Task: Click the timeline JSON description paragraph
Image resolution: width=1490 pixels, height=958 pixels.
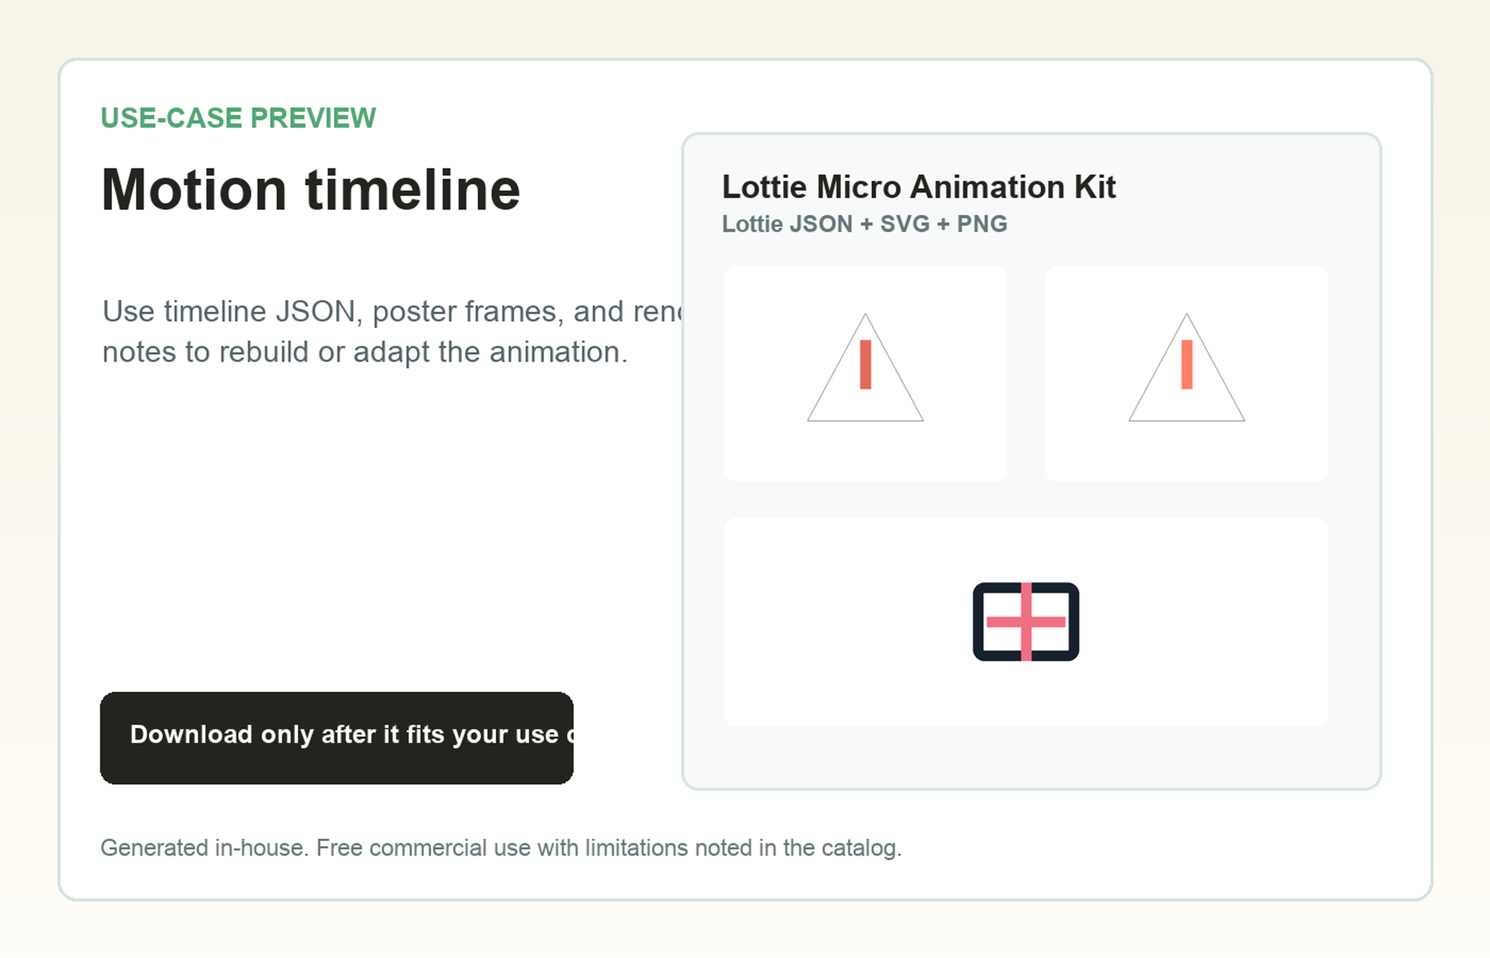Action: pyautogui.click(x=392, y=332)
